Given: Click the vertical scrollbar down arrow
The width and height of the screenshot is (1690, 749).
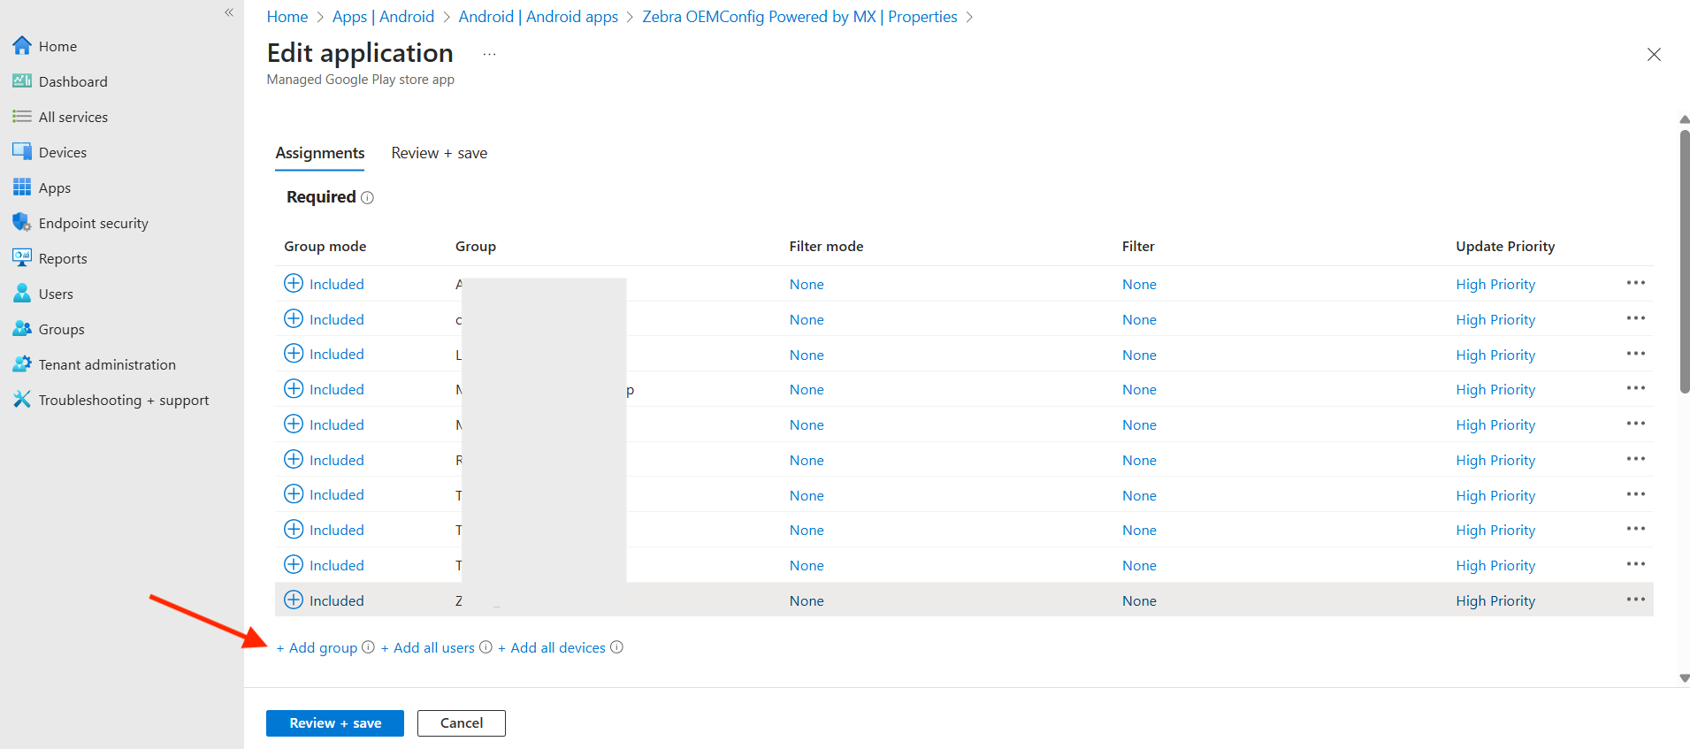Looking at the screenshot, I should [1684, 678].
